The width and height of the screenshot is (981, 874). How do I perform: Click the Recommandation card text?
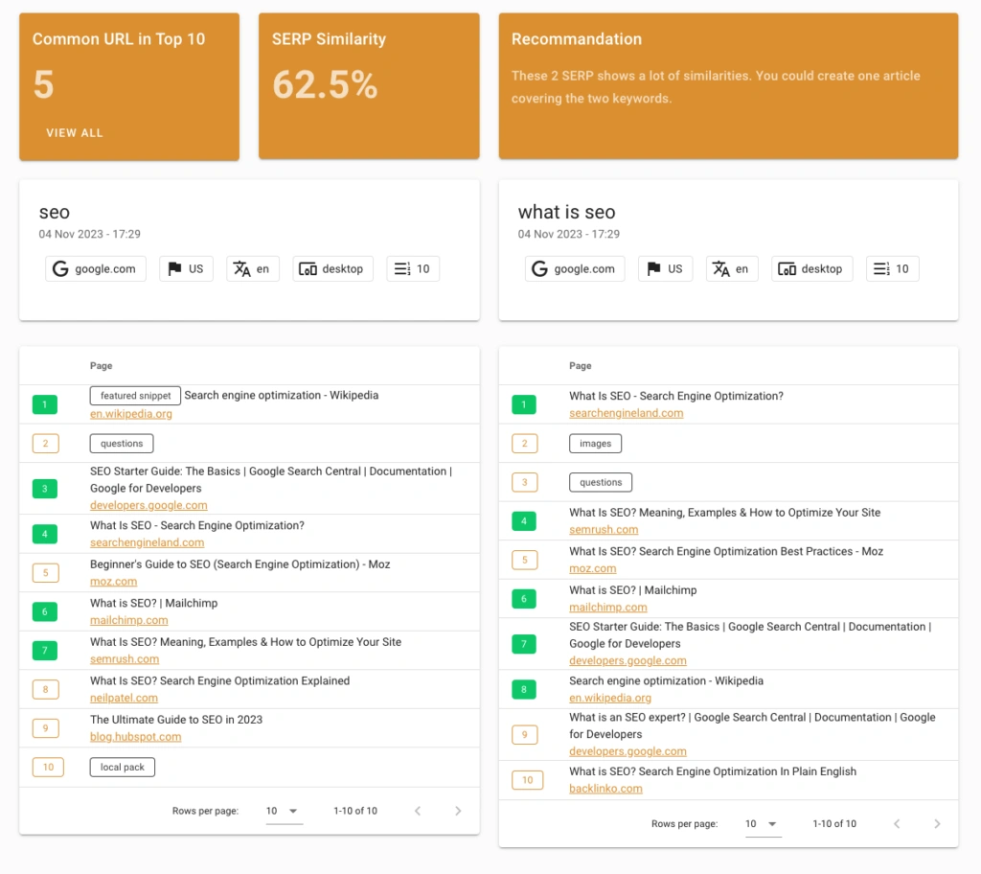point(716,87)
